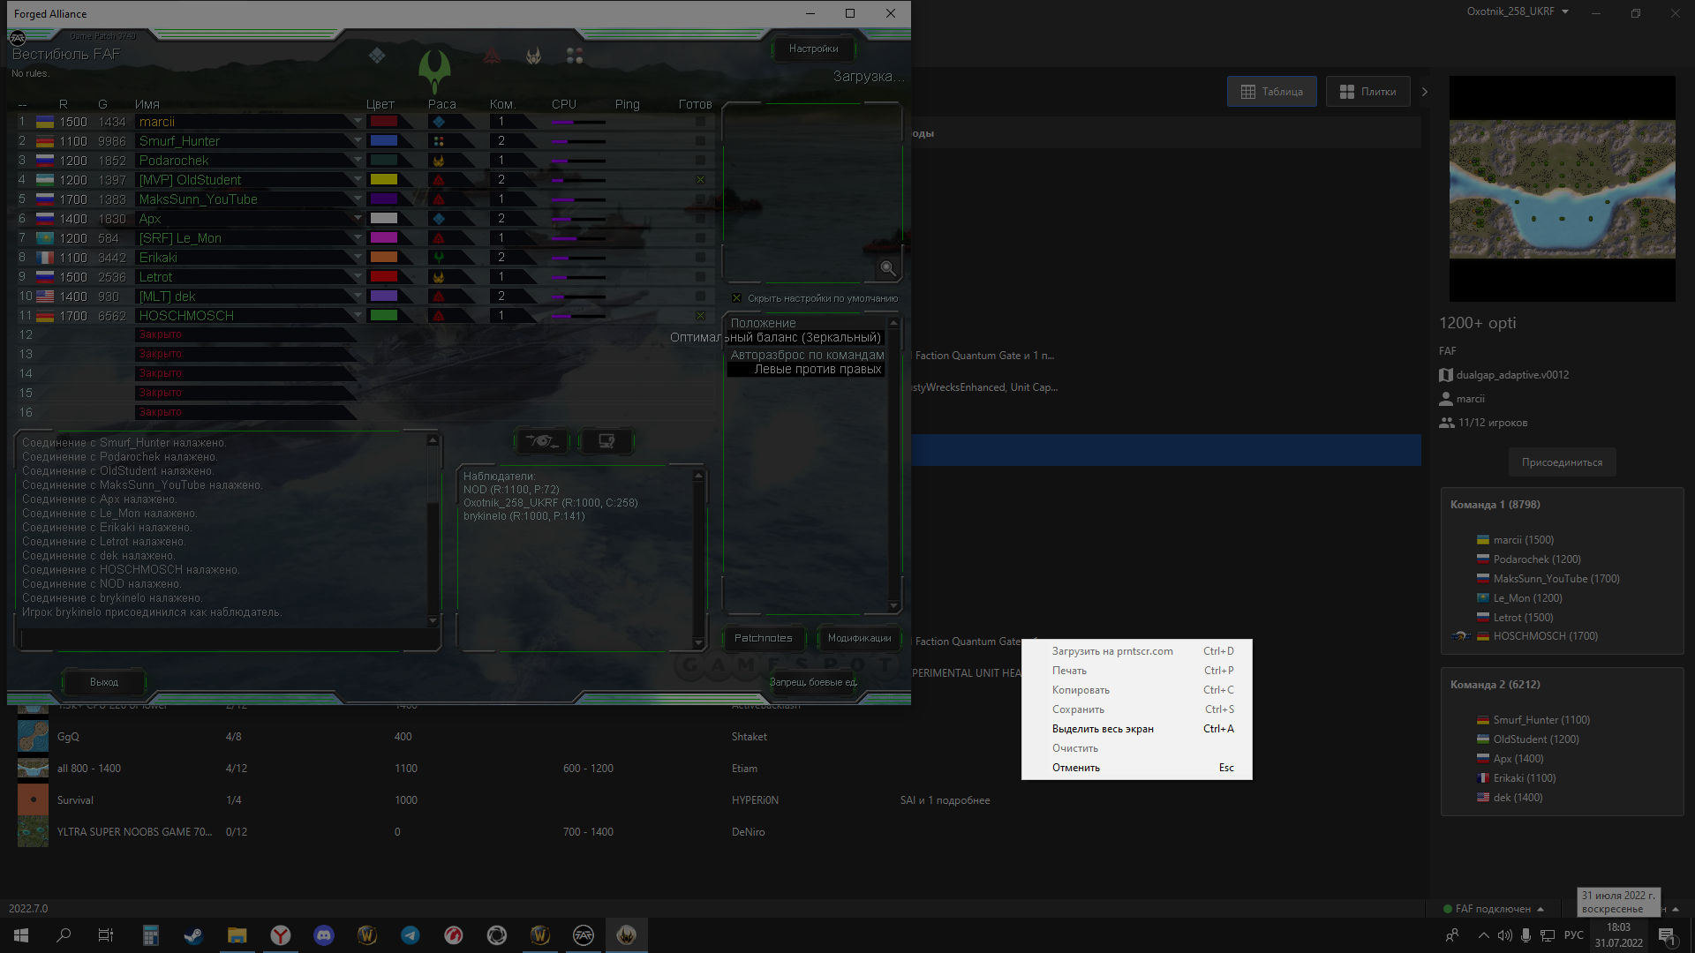This screenshot has height=953, width=1695.
Task: Select the UEF faction icon at top
Action: 377,56
